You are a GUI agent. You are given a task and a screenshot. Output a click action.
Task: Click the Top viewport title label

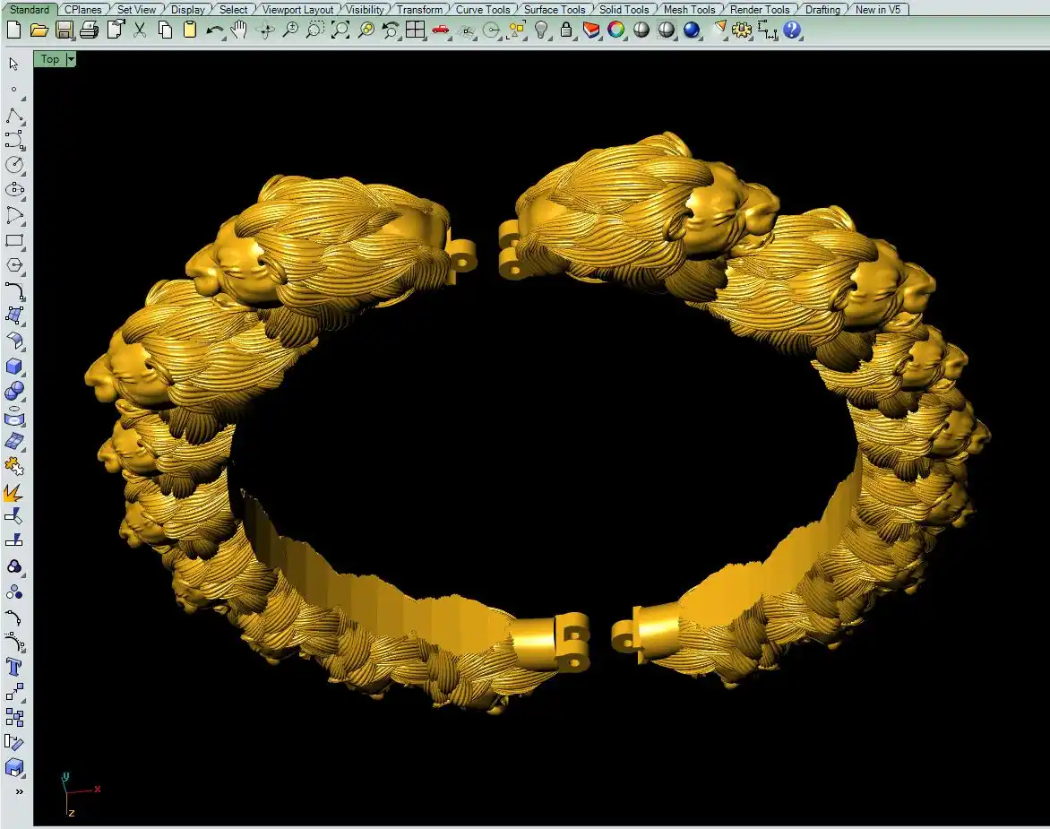pos(50,59)
